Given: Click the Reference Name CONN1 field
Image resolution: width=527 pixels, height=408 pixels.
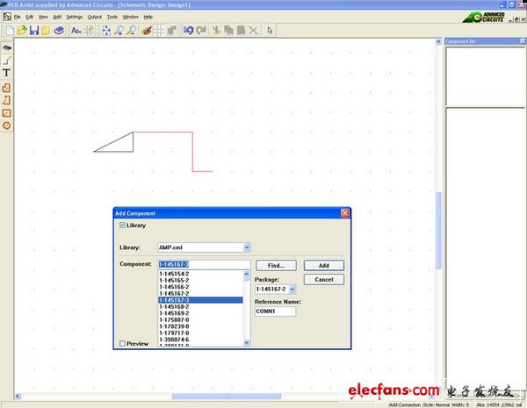Looking at the screenshot, I should point(276,311).
